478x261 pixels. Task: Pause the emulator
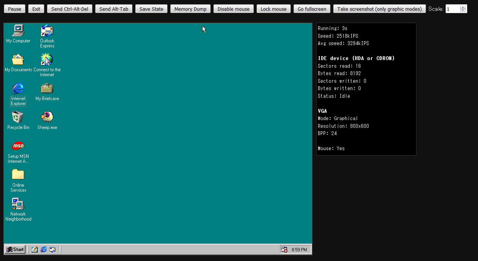pos(15,9)
